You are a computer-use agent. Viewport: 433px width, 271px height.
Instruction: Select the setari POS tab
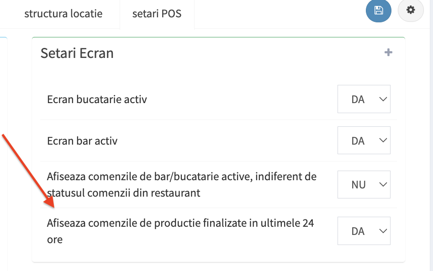(157, 14)
